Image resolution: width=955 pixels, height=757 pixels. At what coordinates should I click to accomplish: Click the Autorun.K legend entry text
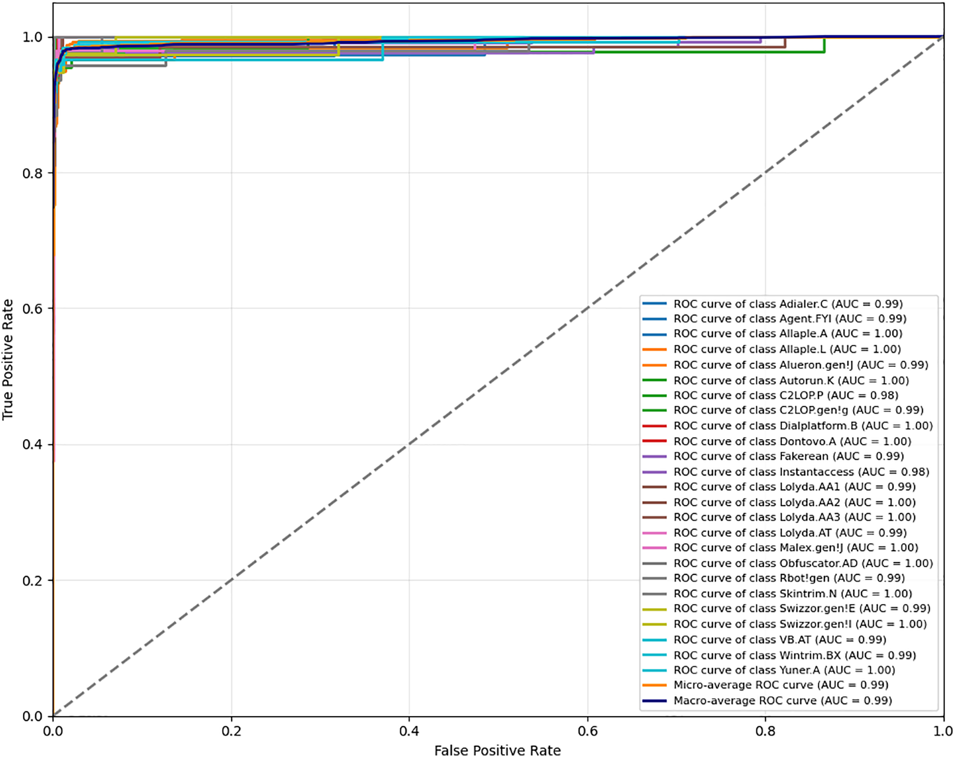click(x=791, y=381)
